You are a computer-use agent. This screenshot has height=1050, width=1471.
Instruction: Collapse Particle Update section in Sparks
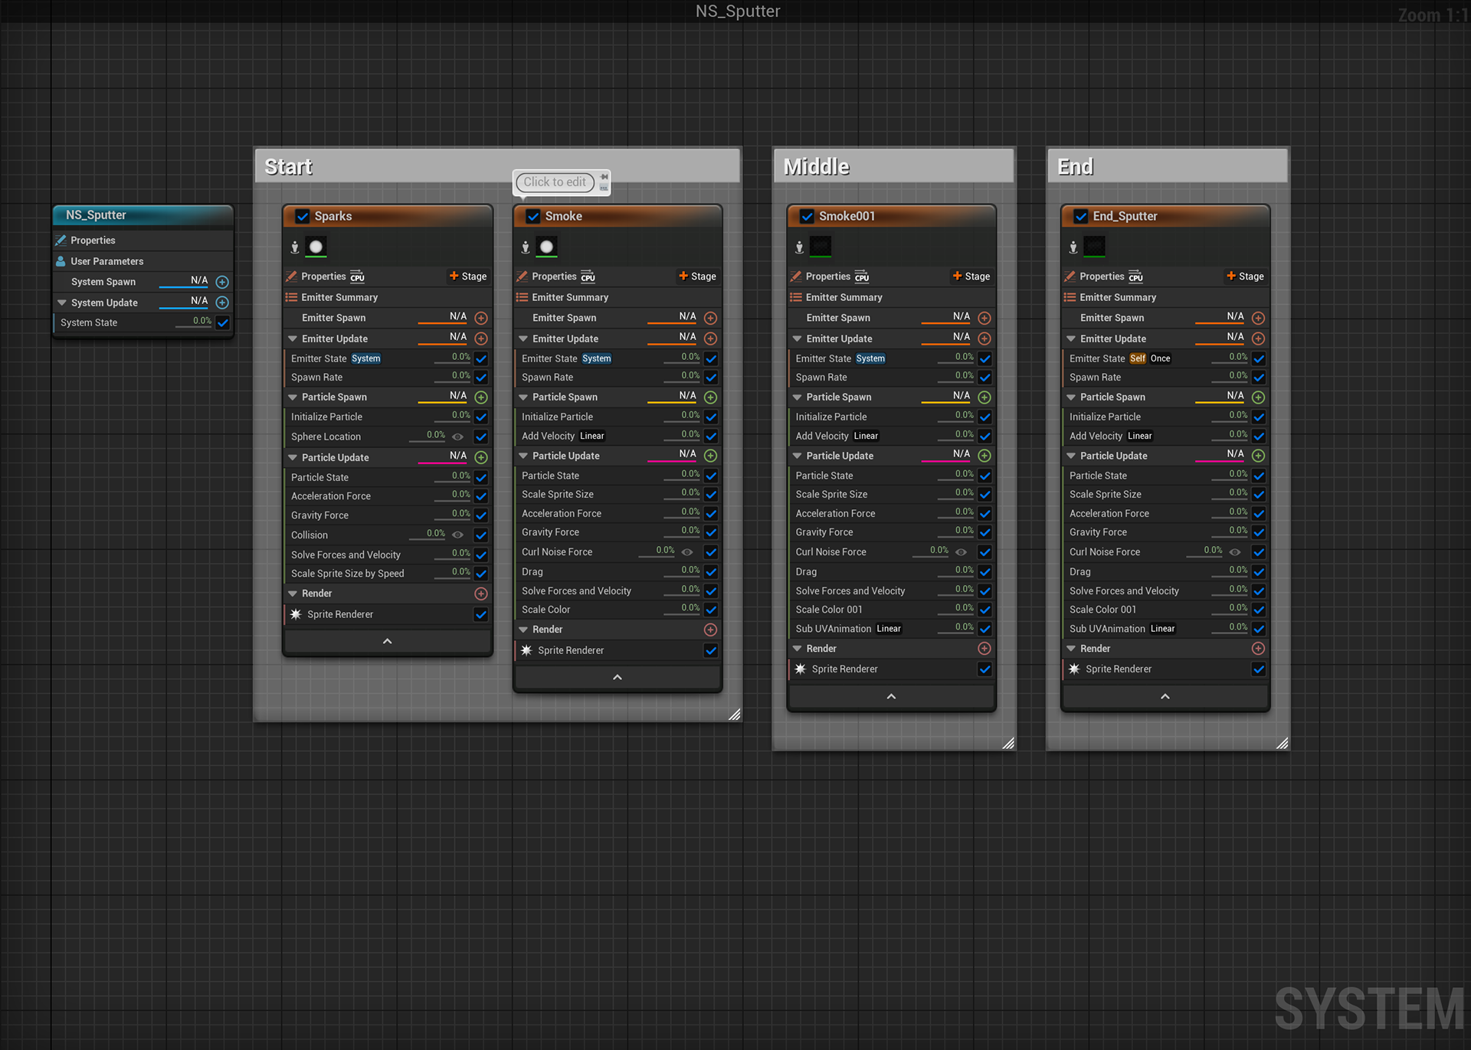(x=293, y=457)
